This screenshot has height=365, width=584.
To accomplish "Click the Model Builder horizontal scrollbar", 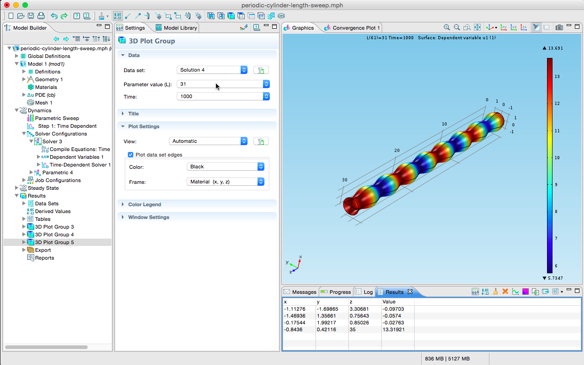I will click(x=46, y=347).
